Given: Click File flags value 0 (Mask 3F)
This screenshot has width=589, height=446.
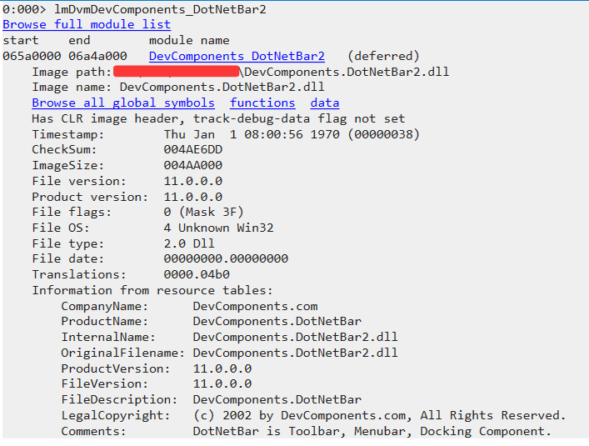Looking at the screenshot, I should pyautogui.click(x=203, y=213).
